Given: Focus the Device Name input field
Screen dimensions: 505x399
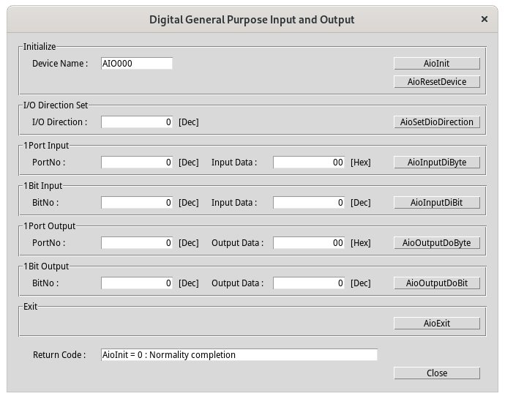Looking at the screenshot, I should [137, 64].
